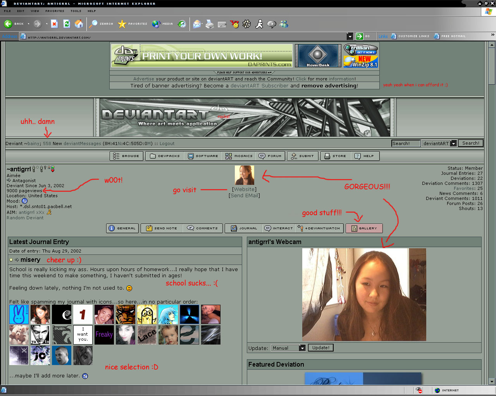Viewport: 496px width, 396px height.
Task: Open the View menu
Action: (35, 11)
